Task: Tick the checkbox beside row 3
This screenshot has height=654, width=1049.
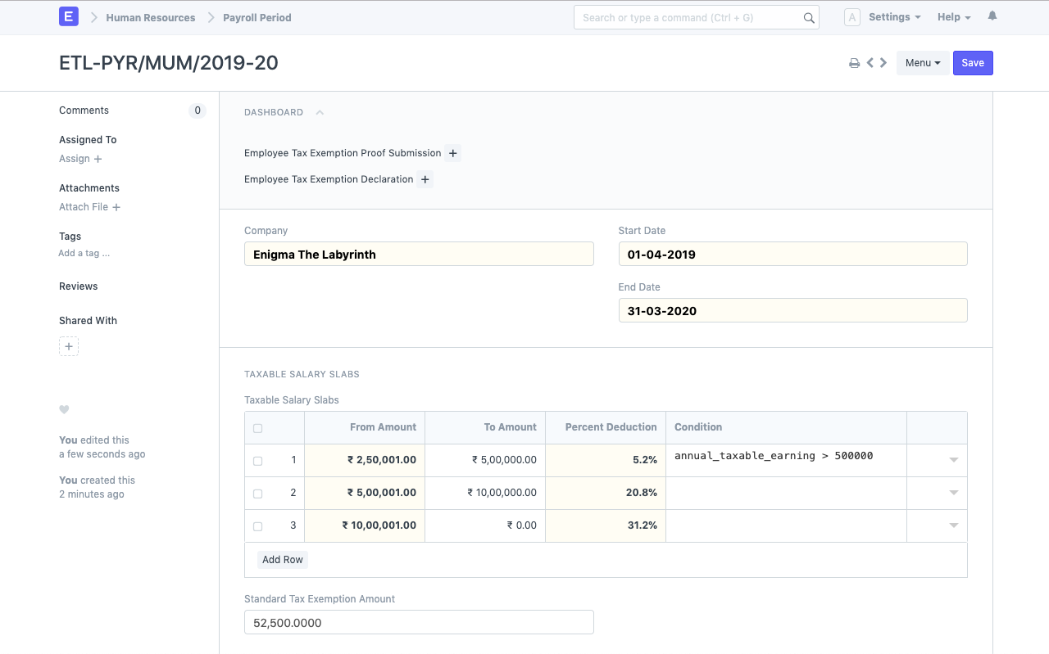Action: point(257,525)
